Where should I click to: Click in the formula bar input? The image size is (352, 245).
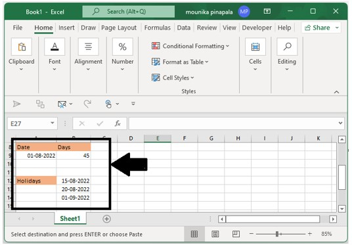click(234, 123)
